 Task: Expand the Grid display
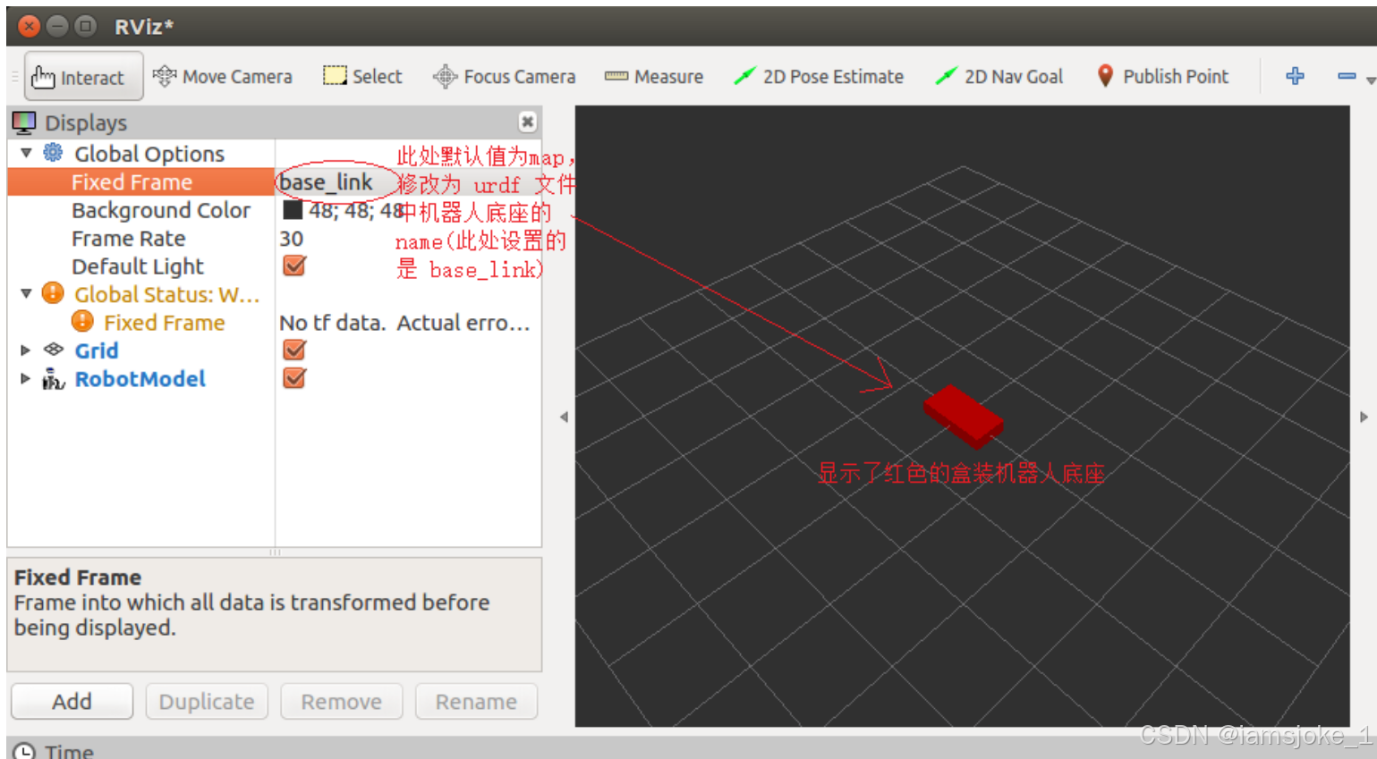point(26,350)
